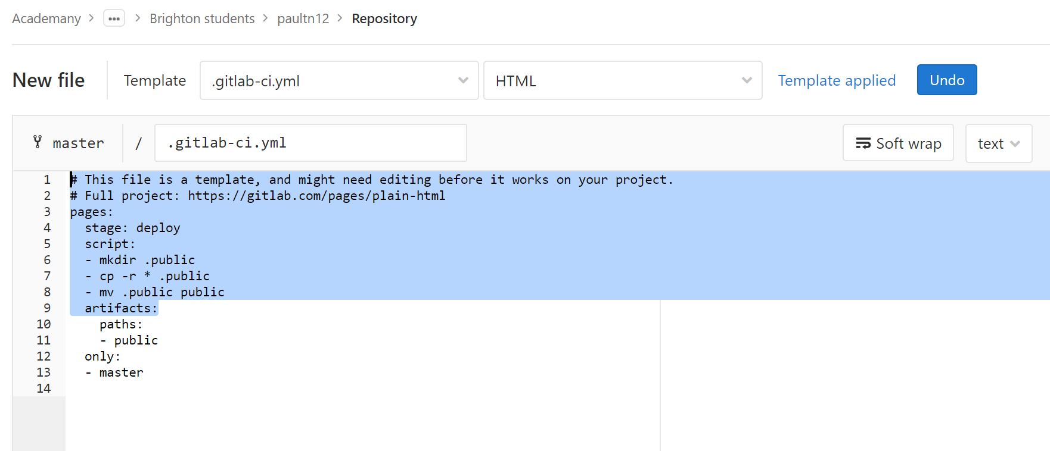Place cursor on 'stage: deploy' line
The width and height of the screenshot is (1050, 451).
click(x=132, y=228)
